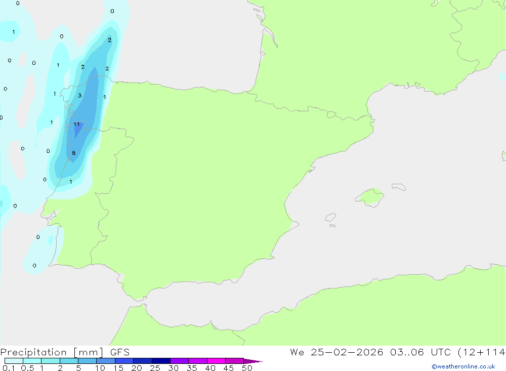This screenshot has width=506, height=371.
Task: Select the 5–10 mm legend color swatch
Action: 88,361
